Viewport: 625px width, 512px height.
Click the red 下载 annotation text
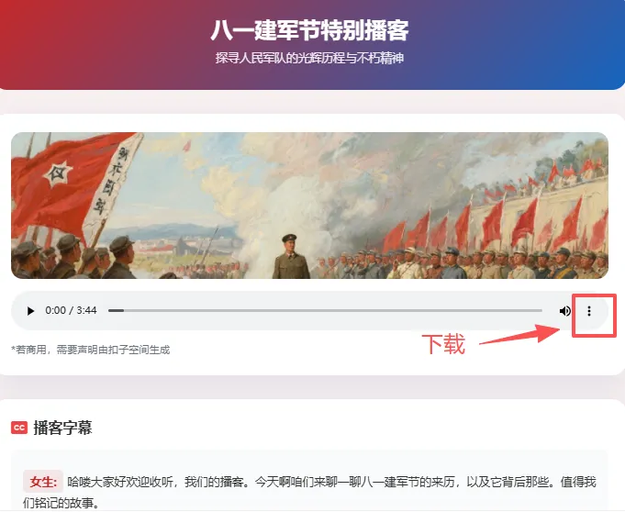pyautogui.click(x=443, y=344)
